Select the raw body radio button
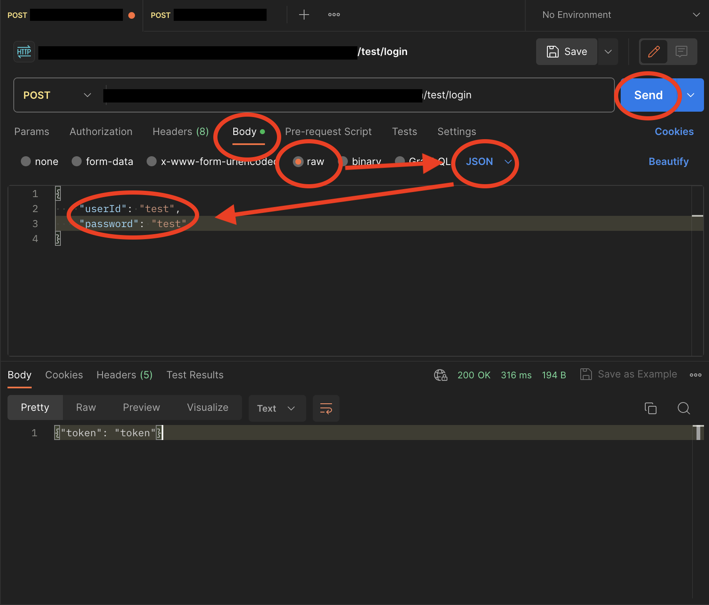709x605 pixels. pos(298,162)
